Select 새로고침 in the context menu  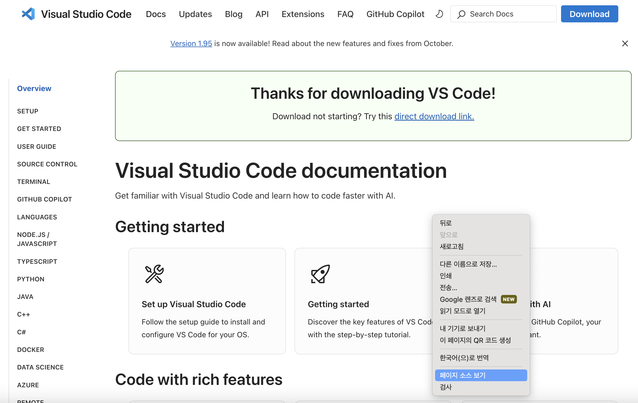click(452, 246)
